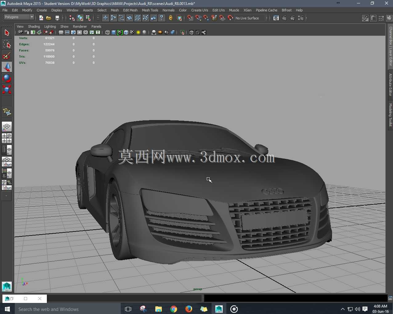
Task: Open Render View clapperboard icon
Action: 276,18
